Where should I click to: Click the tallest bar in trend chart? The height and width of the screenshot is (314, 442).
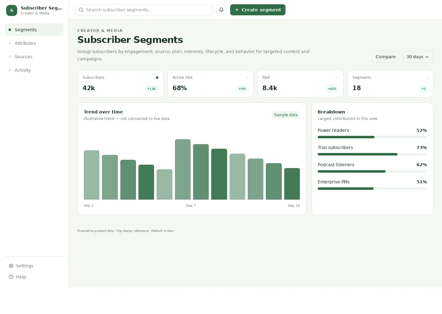183,169
